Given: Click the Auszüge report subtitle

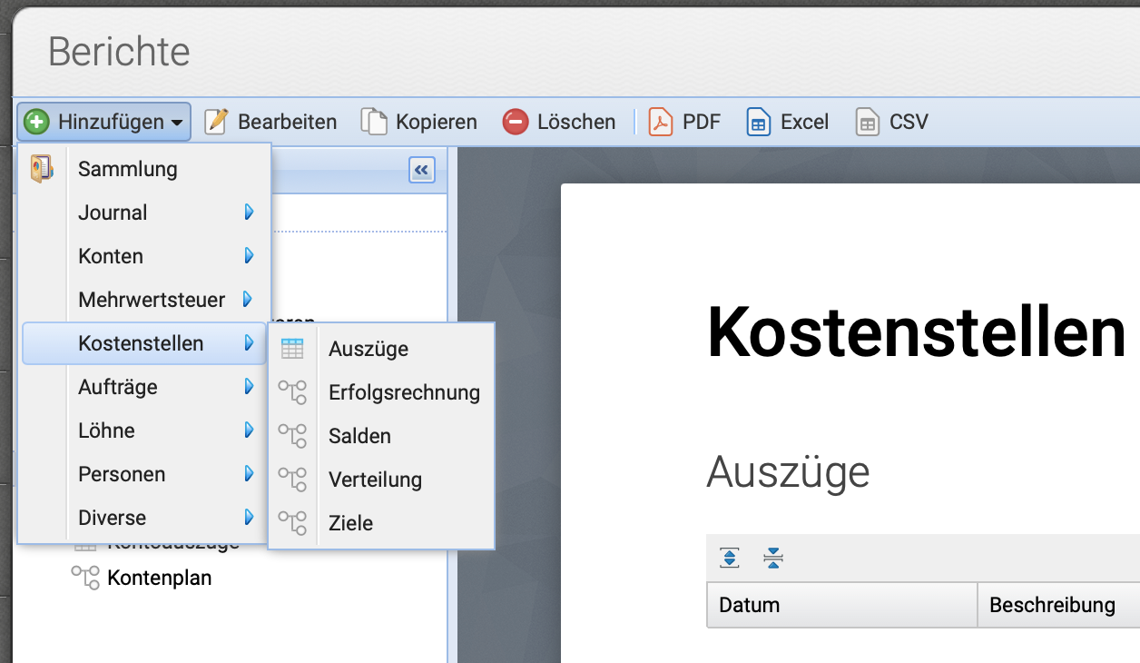Looking at the screenshot, I should [788, 472].
